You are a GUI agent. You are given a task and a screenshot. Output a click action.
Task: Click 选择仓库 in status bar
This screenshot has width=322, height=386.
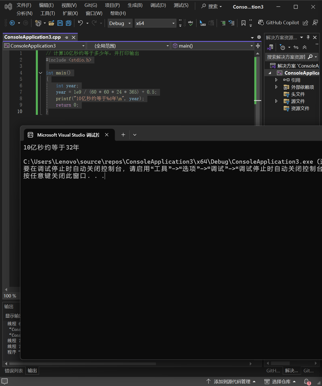point(280,381)
